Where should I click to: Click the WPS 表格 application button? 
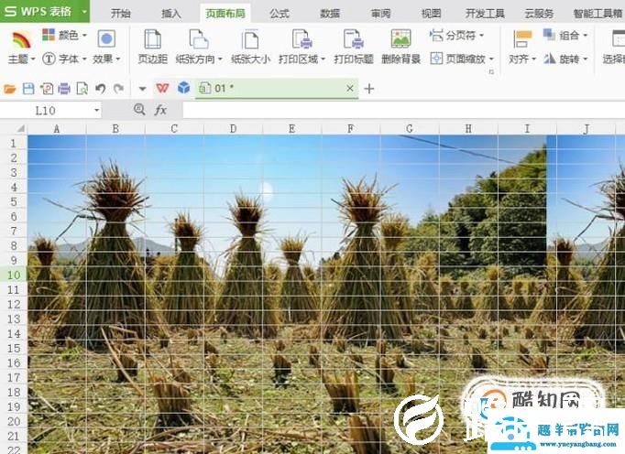(x=44, y=12)
